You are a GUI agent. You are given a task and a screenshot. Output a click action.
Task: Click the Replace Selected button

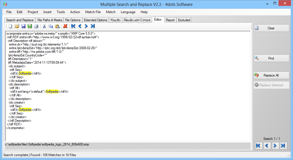[x=271, y=85]
